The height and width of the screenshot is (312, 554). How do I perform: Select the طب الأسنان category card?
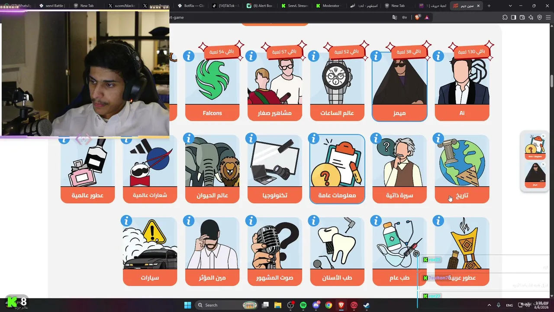point(337,251)
